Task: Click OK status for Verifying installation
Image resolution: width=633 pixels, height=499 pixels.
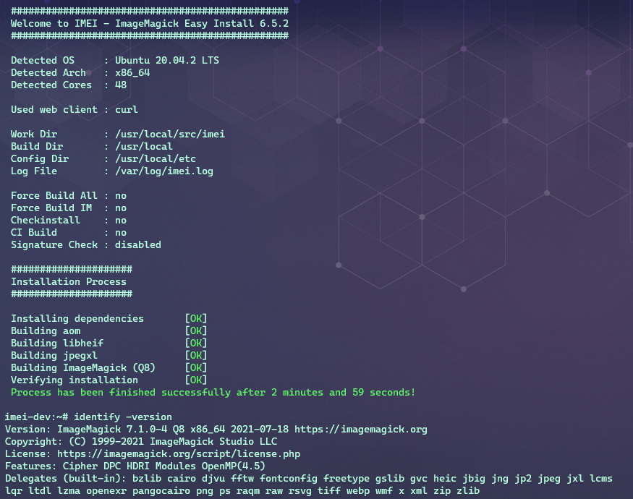Action: (196, 380)
